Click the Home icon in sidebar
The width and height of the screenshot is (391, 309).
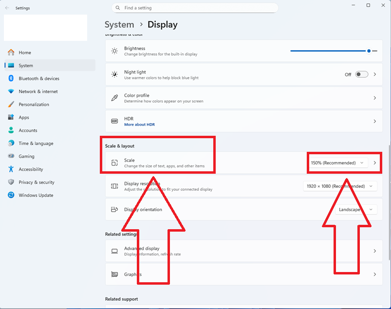point(11,53)
